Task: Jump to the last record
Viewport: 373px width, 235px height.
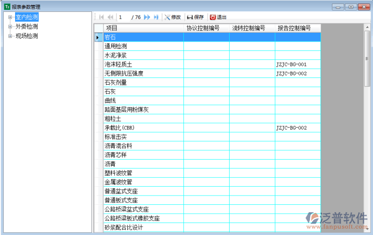Action: pyautogui.click(x=156, y=17)
